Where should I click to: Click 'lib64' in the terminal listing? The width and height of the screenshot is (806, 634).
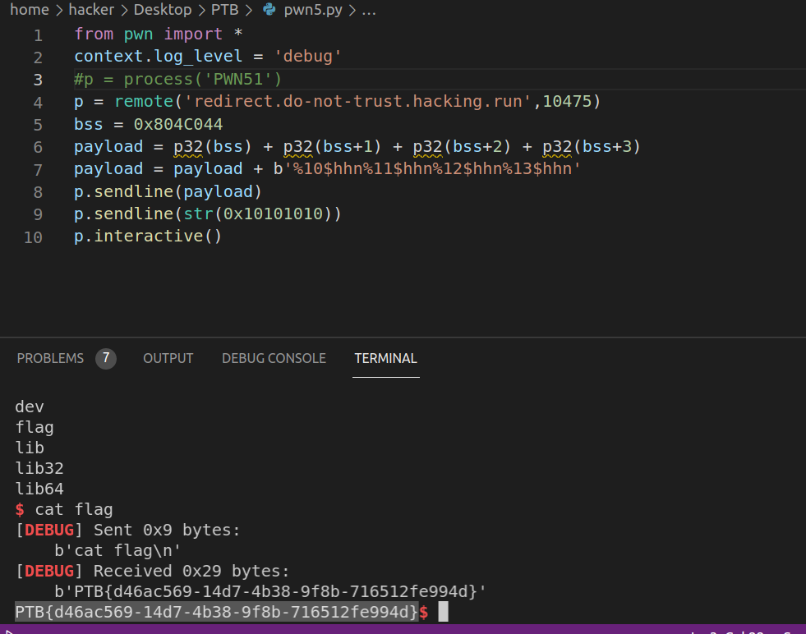point(39,489)
